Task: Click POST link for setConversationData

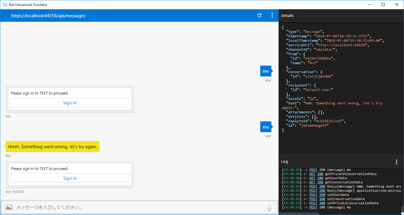Action: pos(313,199)
